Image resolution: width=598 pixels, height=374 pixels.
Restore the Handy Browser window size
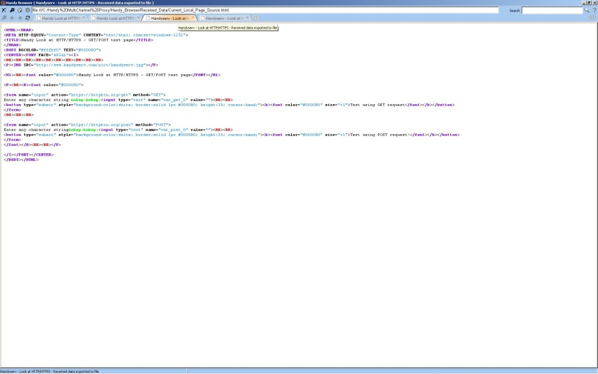click(x=589, y=2)
